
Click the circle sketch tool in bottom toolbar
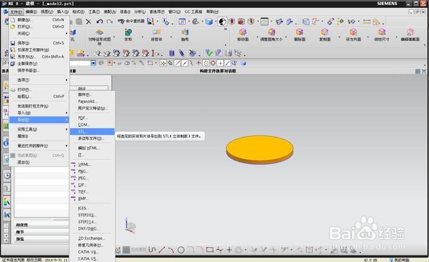pos(181,250)
